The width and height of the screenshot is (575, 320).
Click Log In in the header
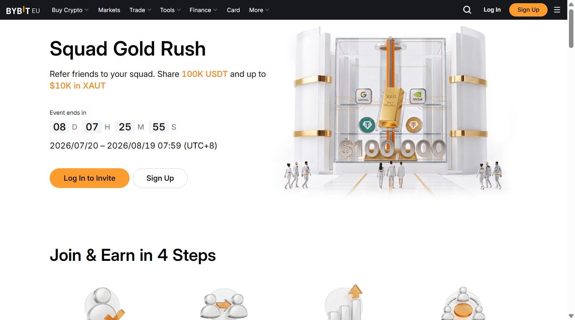tap(492, 10)
